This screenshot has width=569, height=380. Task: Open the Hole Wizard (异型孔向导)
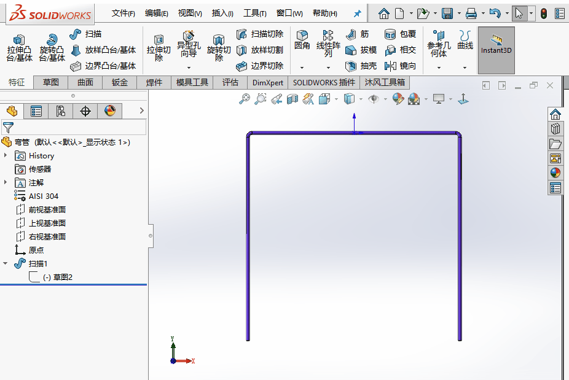coord(189,44)
